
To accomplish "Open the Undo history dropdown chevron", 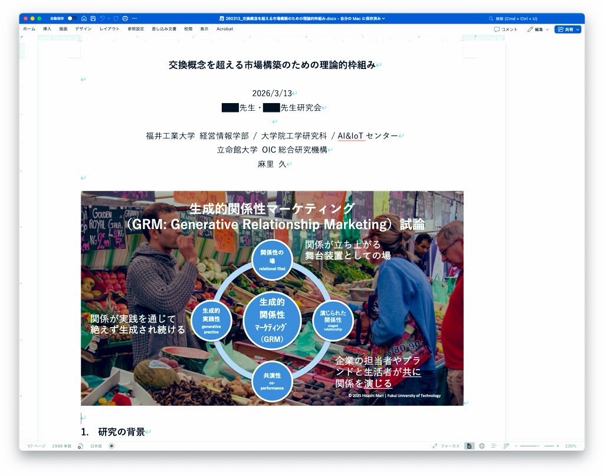I will [x=109, y=19].
